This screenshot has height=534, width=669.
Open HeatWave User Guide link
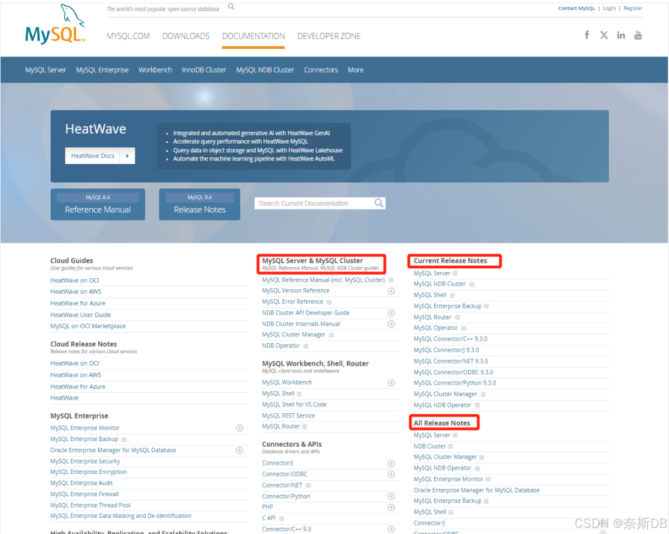pos(81,315)
